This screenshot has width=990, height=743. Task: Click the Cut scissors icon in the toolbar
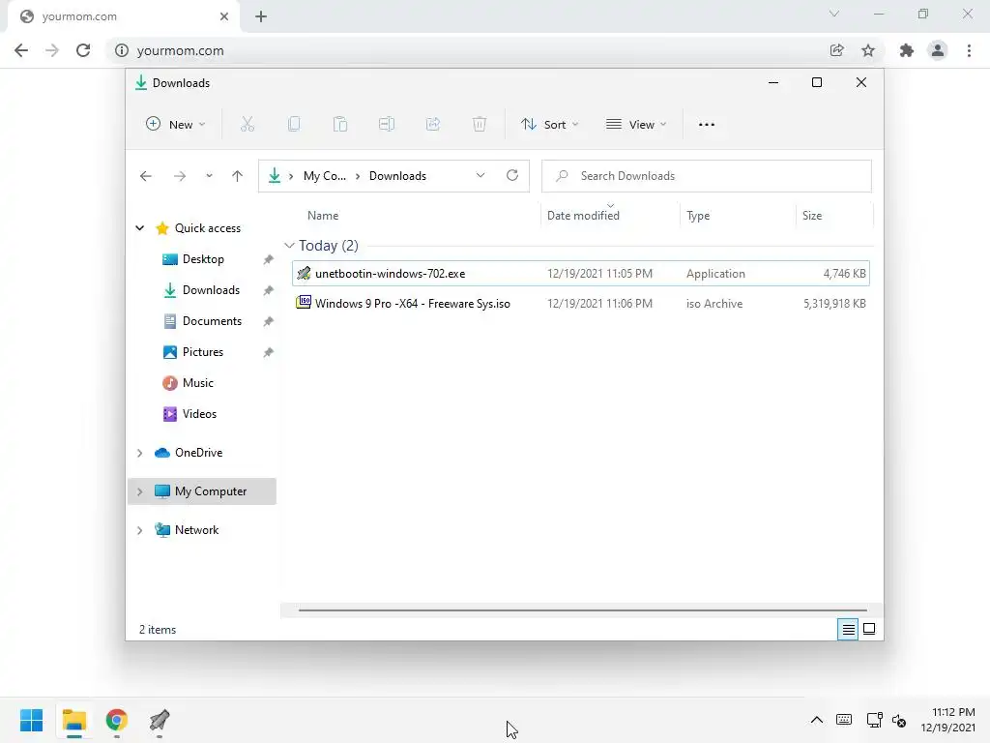pos(247,125)
